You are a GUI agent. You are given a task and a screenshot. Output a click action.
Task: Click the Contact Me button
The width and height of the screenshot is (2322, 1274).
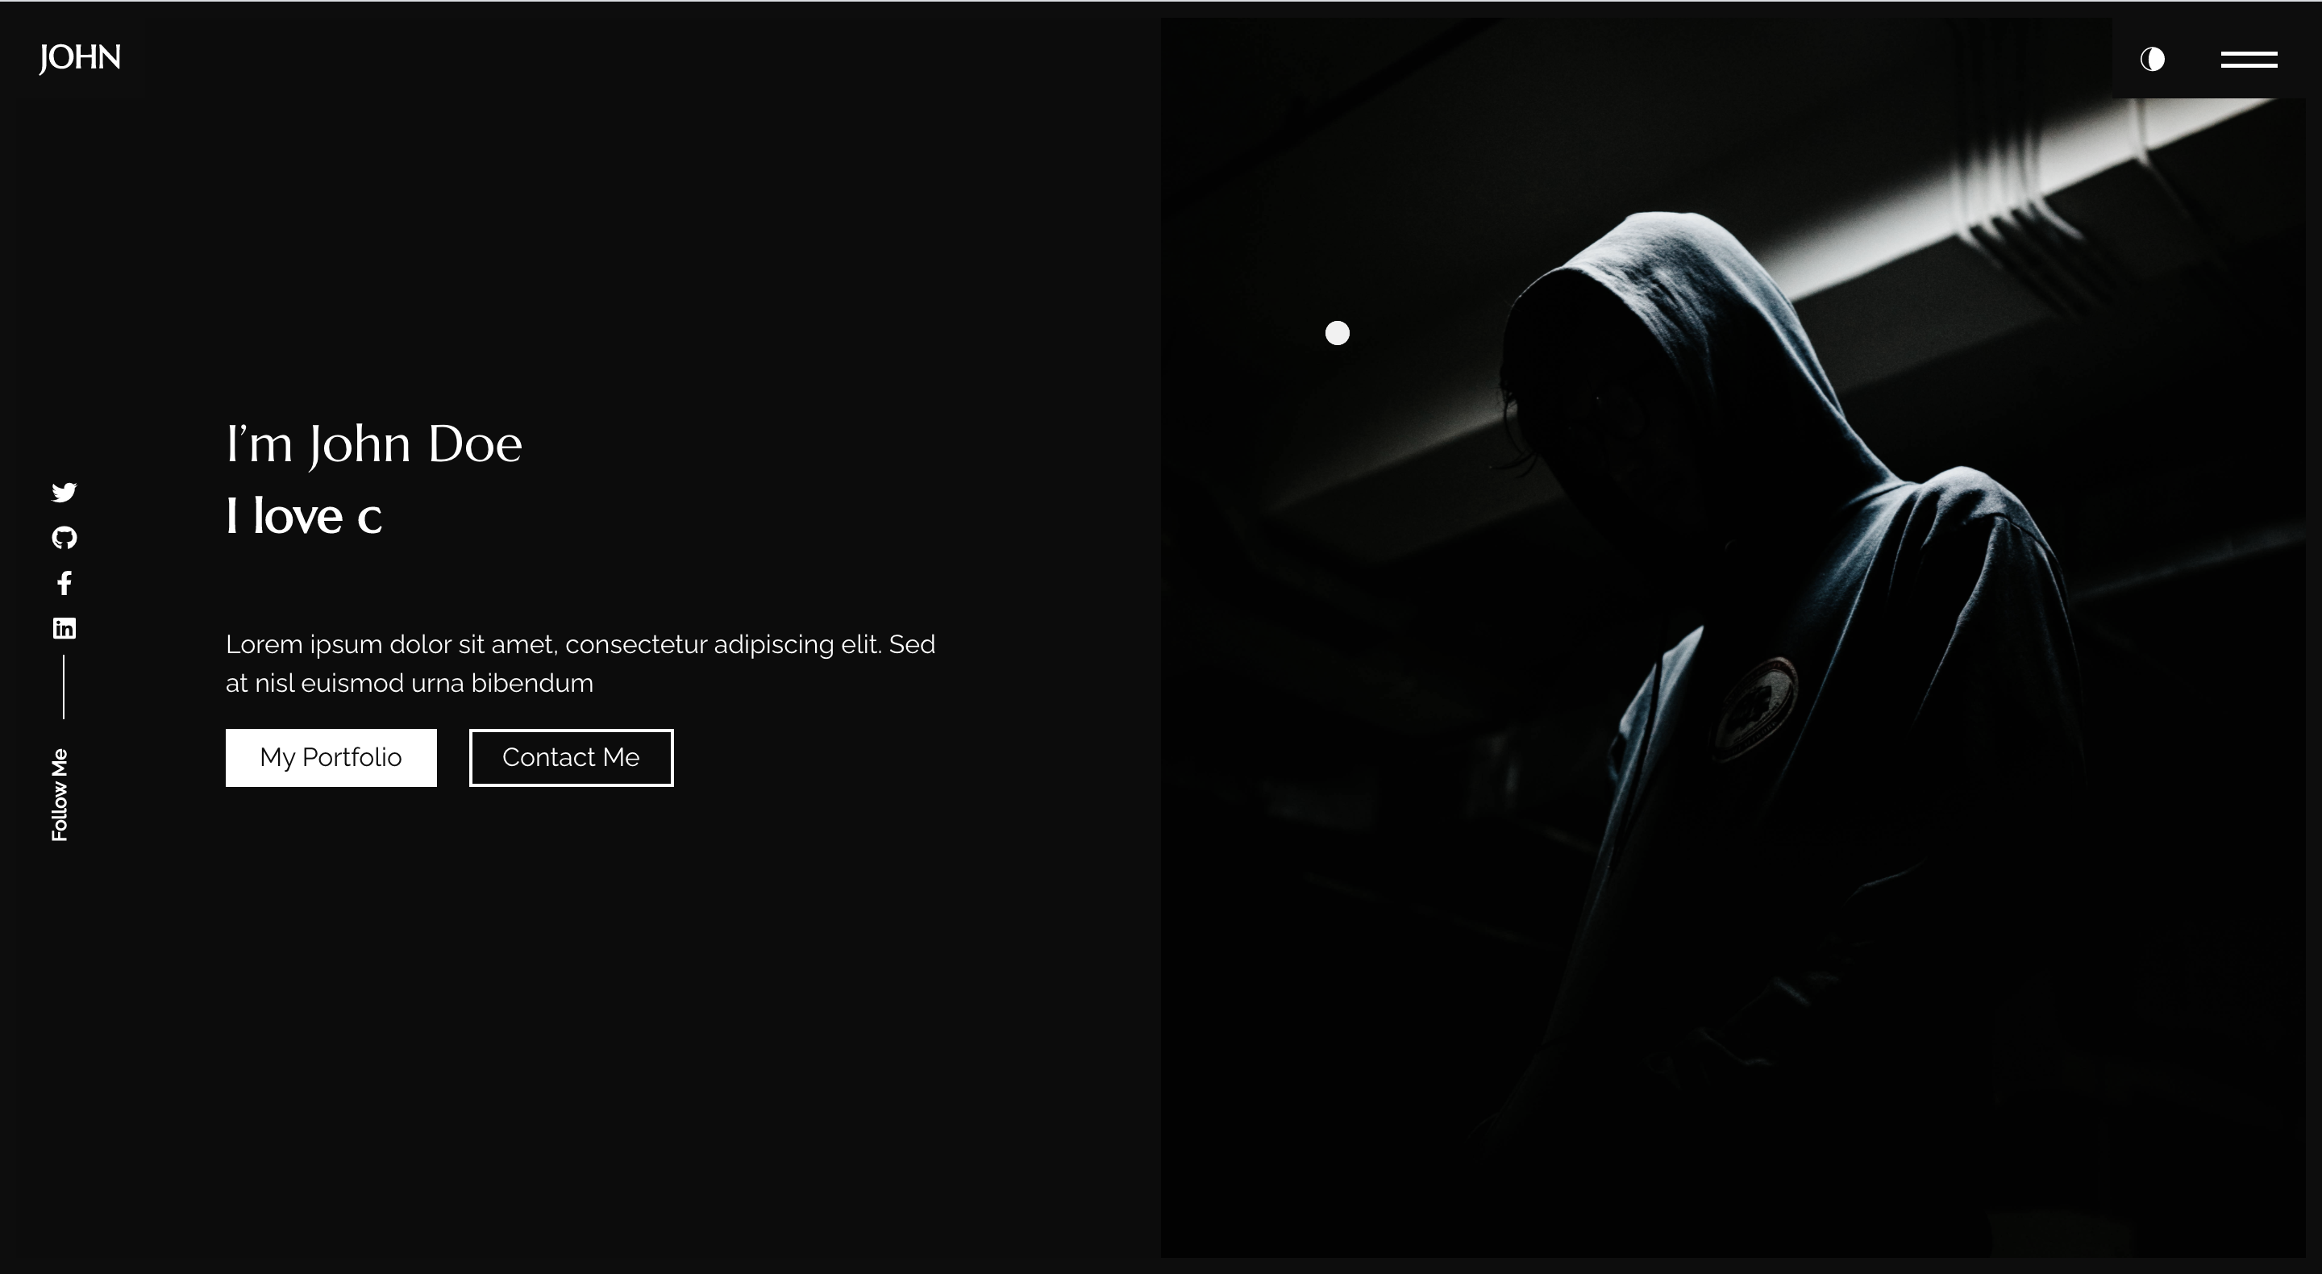pyautogui.click(x=571, y=756)
